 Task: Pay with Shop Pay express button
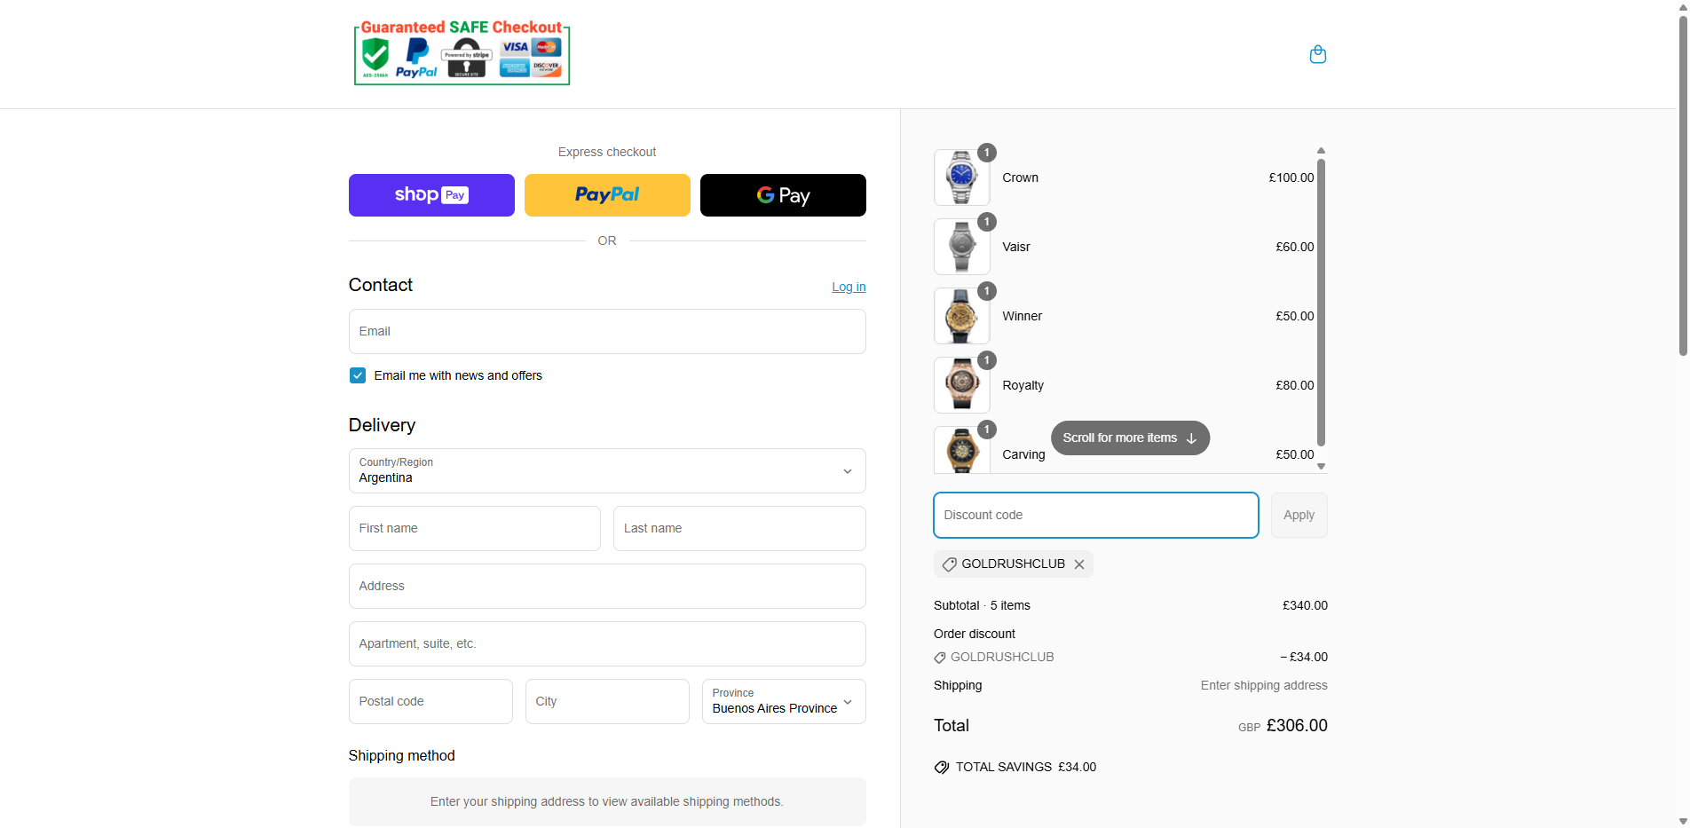click(x=431, y=195)
